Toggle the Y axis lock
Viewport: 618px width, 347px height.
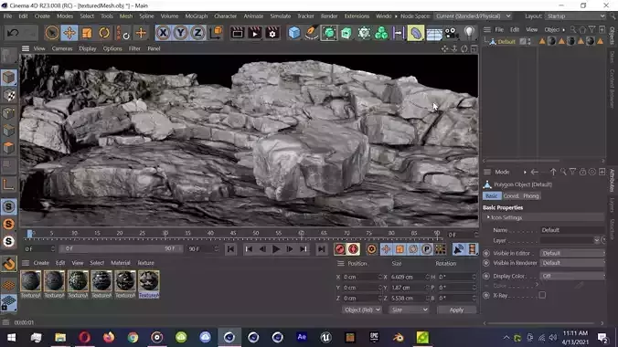pos(180,33)
